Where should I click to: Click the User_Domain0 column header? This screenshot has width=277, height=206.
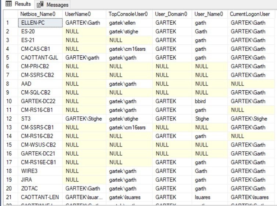pos(172,14)
